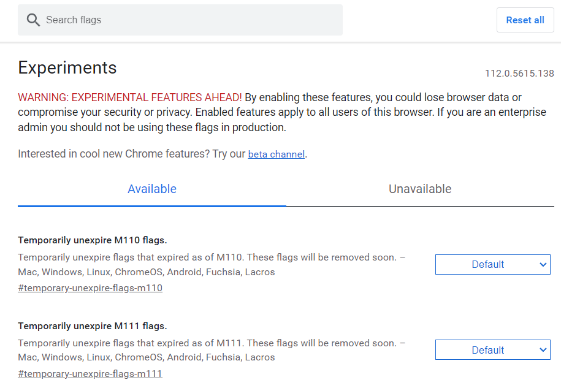Click the Experiments page heading
Image resolution: width=561 pixels, height=388 pixels.
[67, 67]
